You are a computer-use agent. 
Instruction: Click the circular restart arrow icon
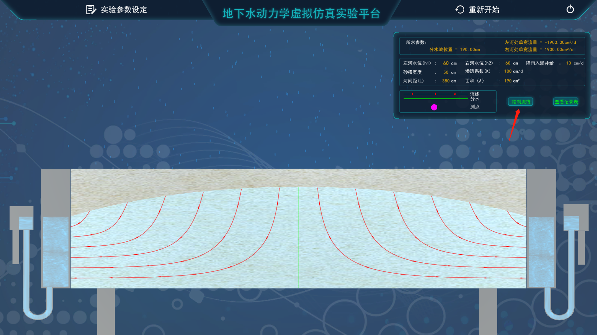[x=460, y=10]
